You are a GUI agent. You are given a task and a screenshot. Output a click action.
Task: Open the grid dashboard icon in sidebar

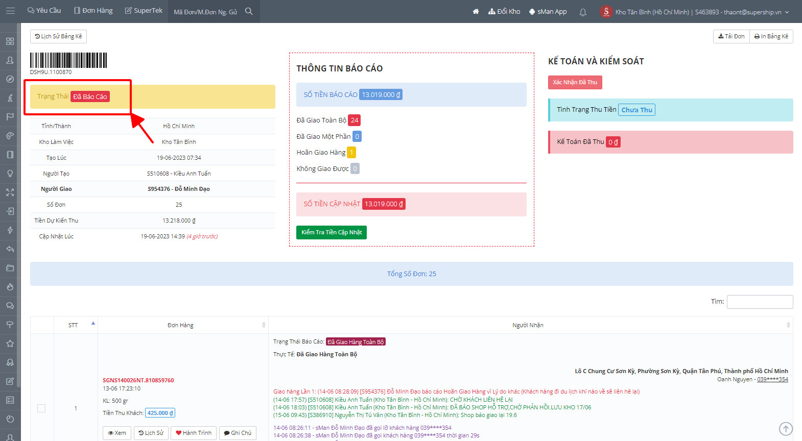[x=10, y=41]
